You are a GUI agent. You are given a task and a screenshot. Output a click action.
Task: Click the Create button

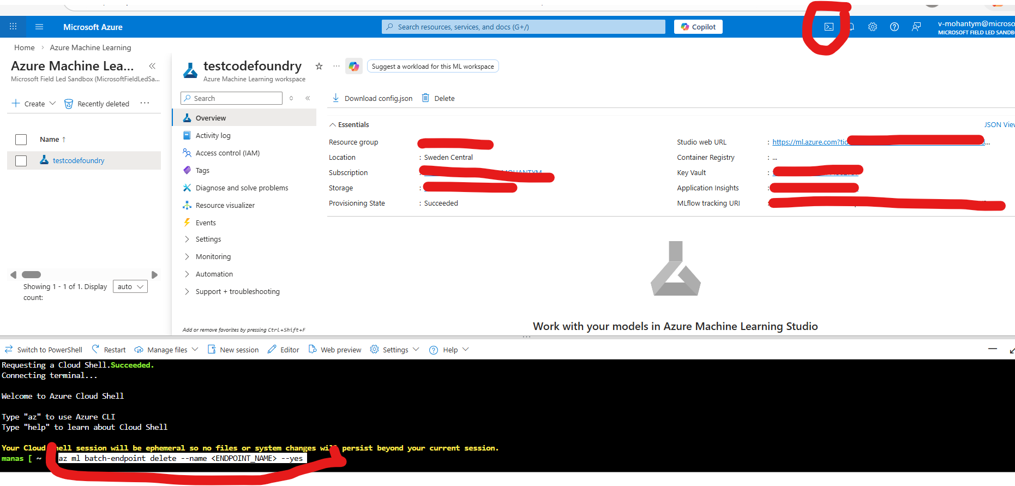coord(34,104)
